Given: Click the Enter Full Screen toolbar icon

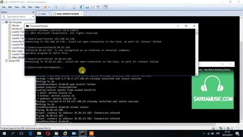Looking at the screenshot, I should coord(93,7).
